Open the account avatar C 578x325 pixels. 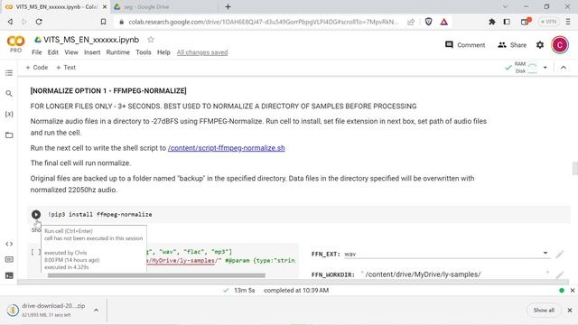point(560,45)
